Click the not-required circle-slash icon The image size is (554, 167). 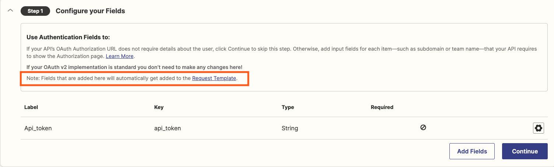(423, 128)
